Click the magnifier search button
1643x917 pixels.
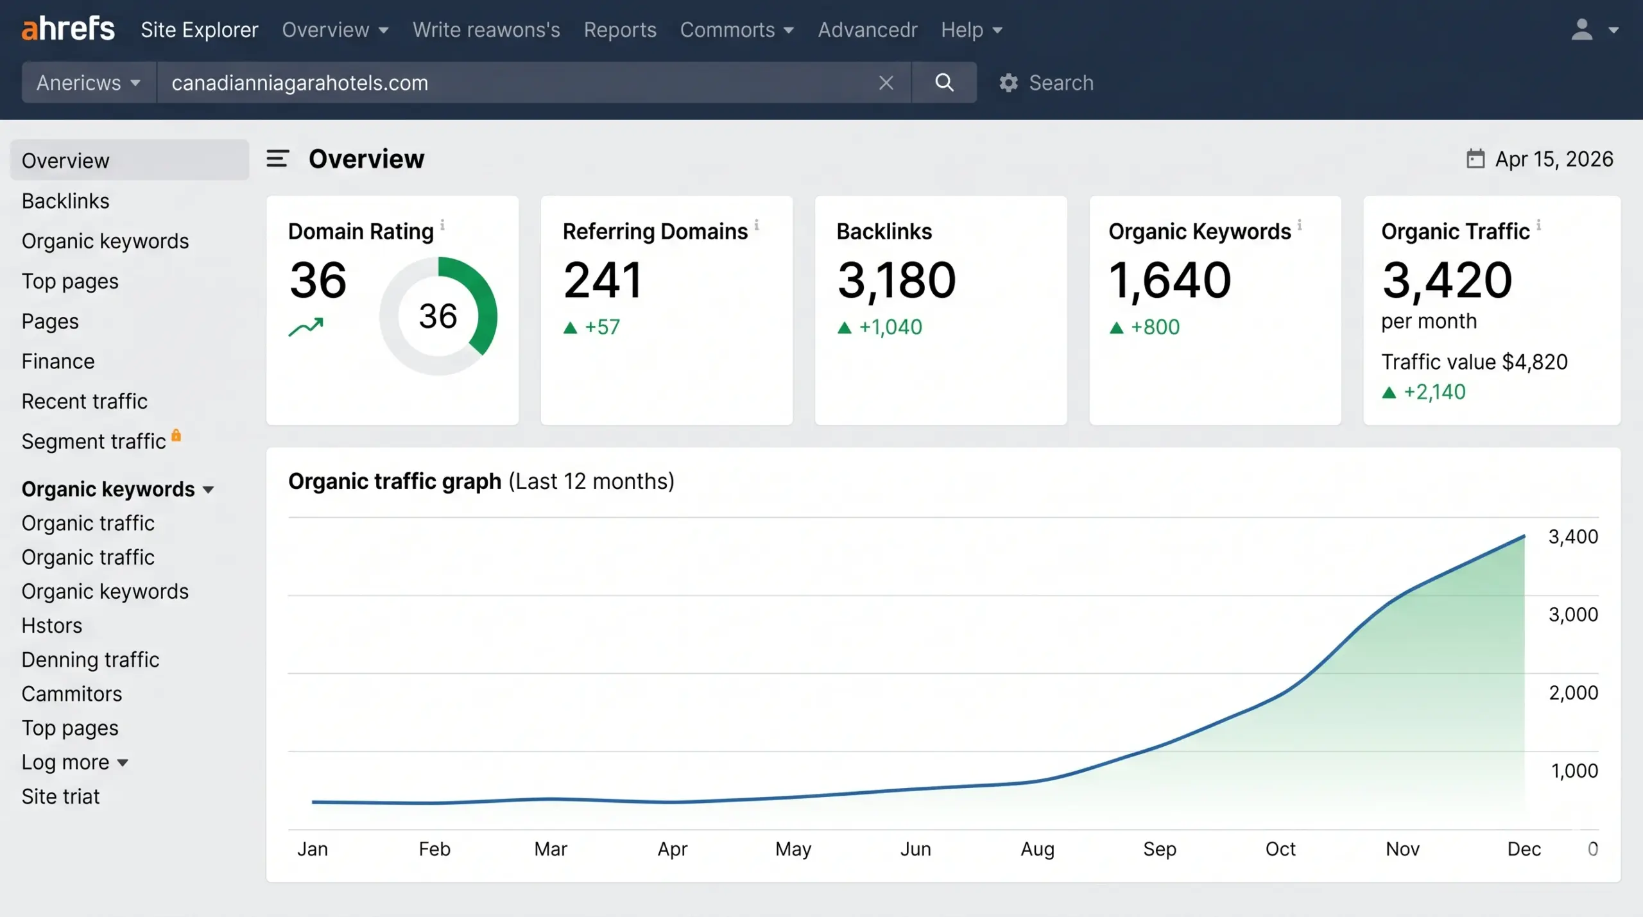pyautogui.click(x=944, y=82)
